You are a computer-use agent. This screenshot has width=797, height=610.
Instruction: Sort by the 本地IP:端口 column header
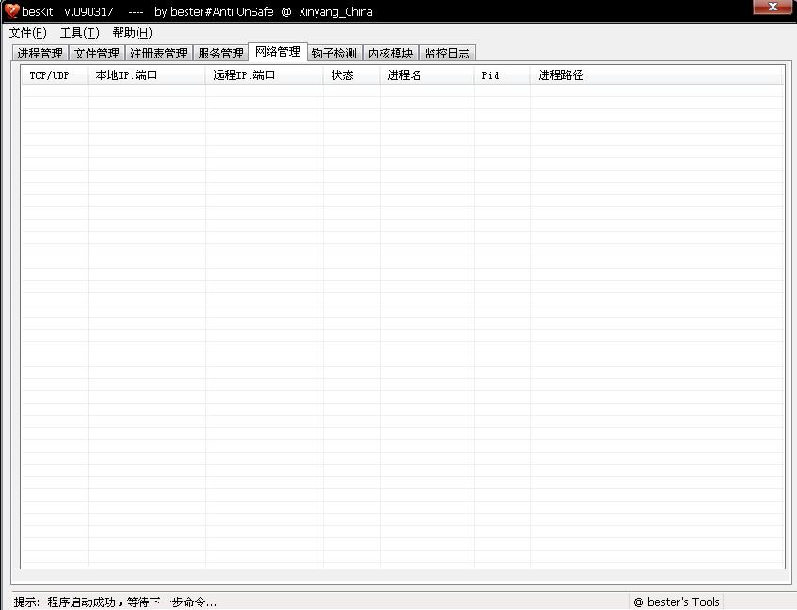click(x=147, y=75)
